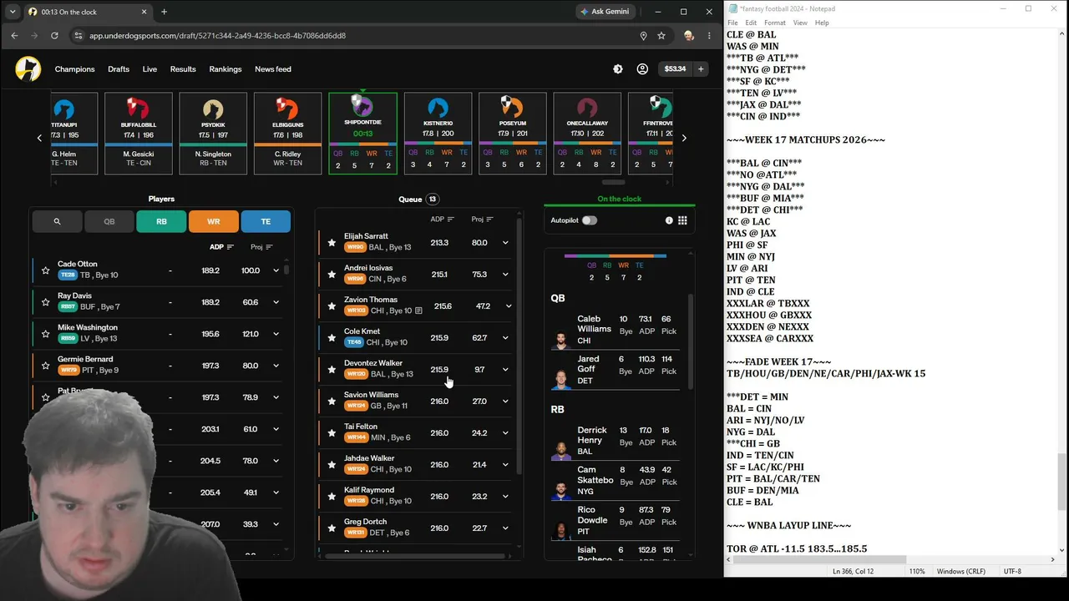Click the $53.34 balance button
This screenshot has height=601, width=1069.
pyautogui.click(x=675, y=69)
